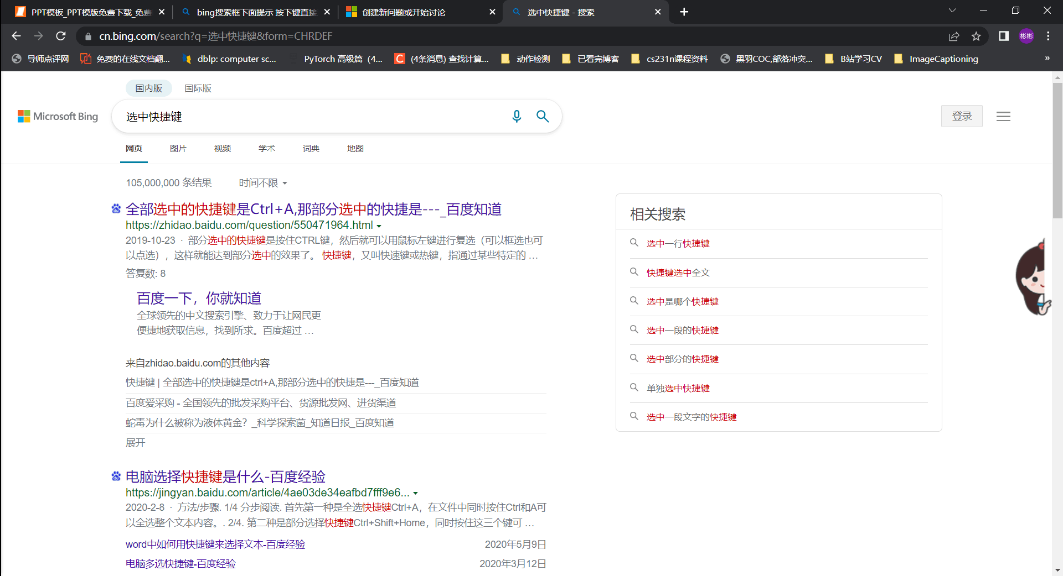Open the 免费的在线文档翻 bookmark
Image resolution: width=1063 pixels, height=576 pixels.
tap(125, 59)
